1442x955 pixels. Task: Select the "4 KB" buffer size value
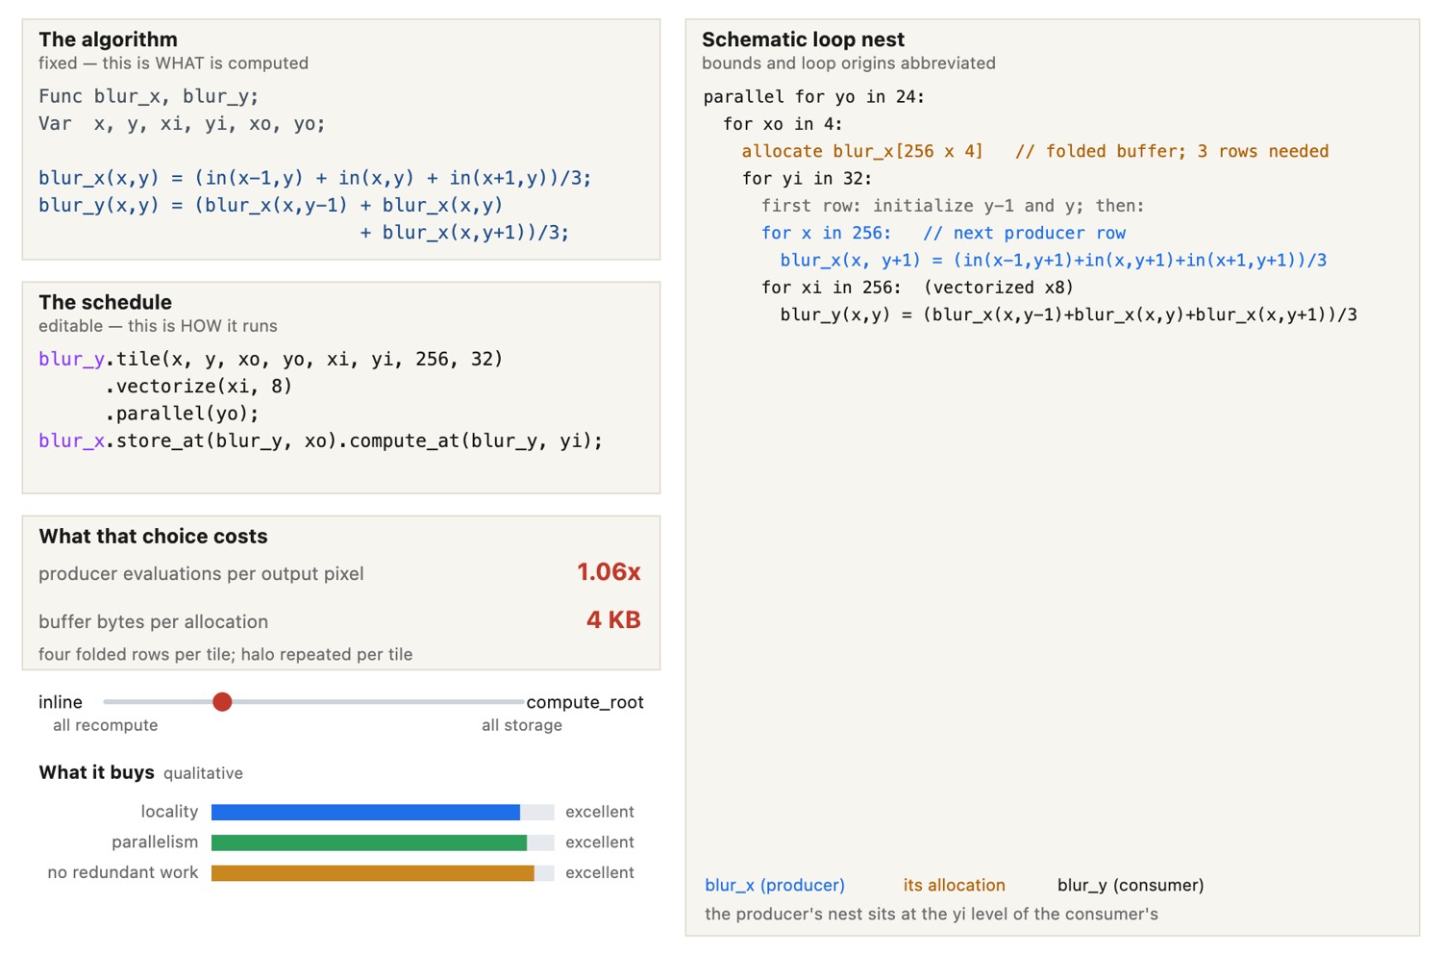(x=613, y=620)
